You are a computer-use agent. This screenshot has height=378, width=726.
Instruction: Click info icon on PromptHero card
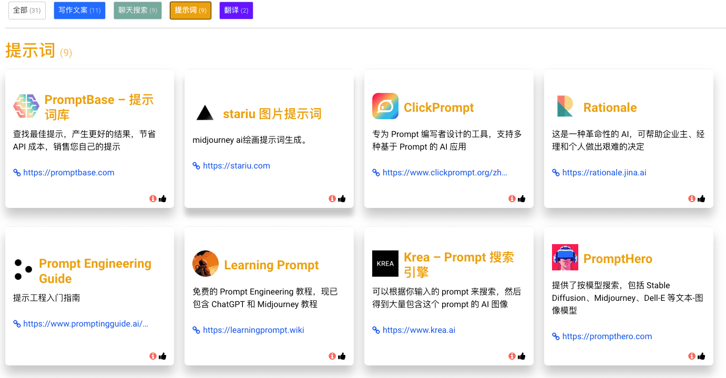point(692,356)
